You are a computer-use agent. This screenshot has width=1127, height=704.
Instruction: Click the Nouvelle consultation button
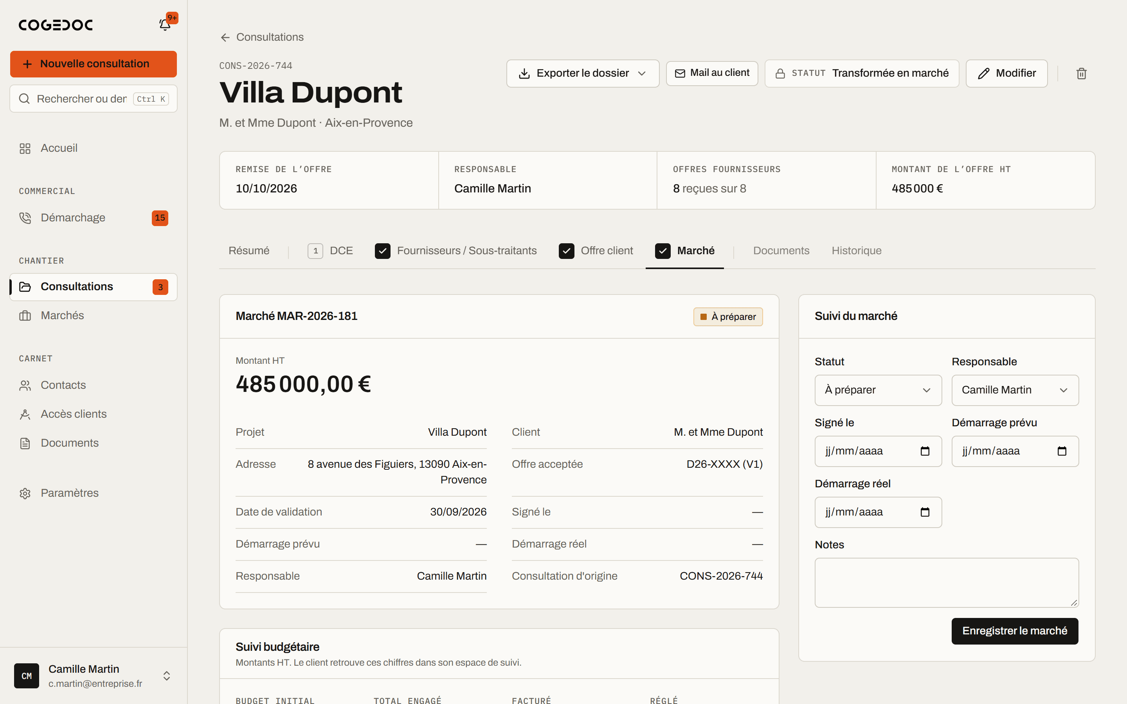[x=93, y=64]
